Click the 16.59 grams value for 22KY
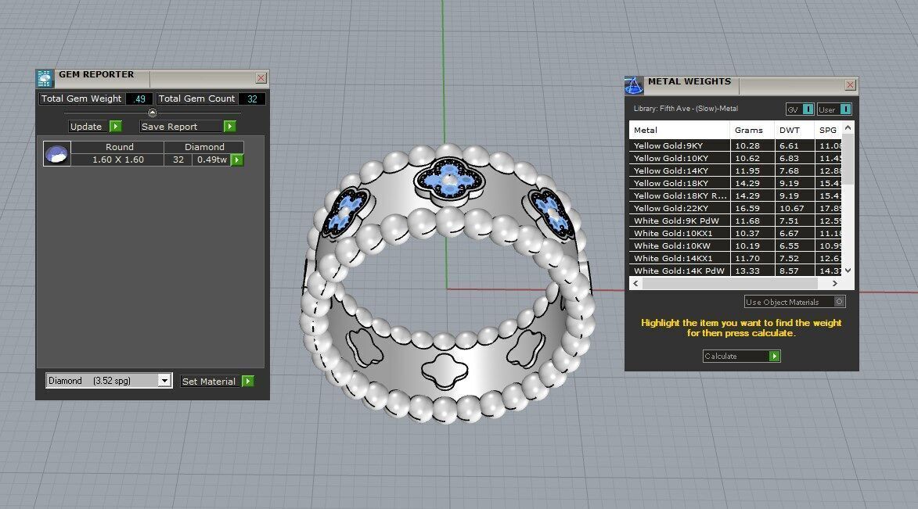Screen dimensions: 918x509 pyautogui.click(x=752, y=208)
